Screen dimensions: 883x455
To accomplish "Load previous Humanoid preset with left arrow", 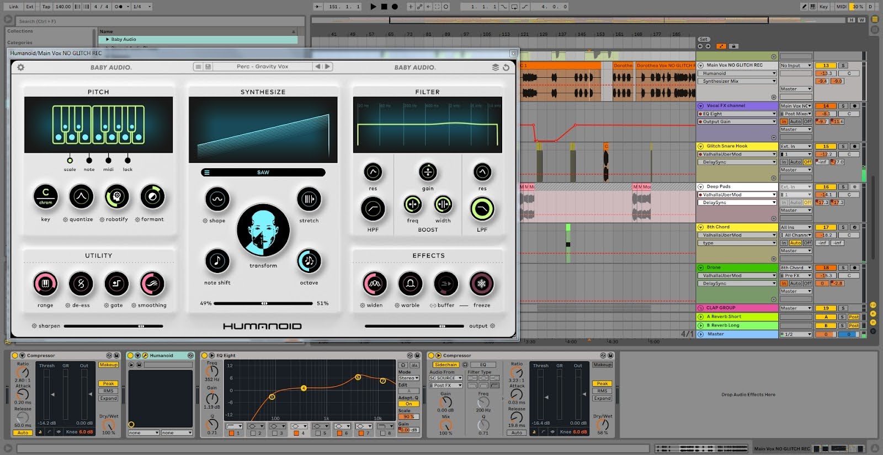I will [318, 66].
